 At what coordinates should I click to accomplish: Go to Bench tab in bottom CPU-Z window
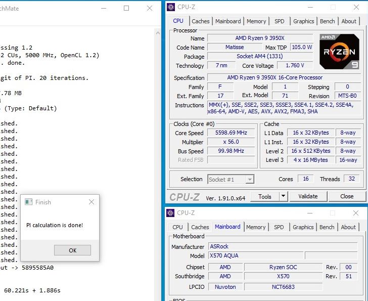[327, 227]
